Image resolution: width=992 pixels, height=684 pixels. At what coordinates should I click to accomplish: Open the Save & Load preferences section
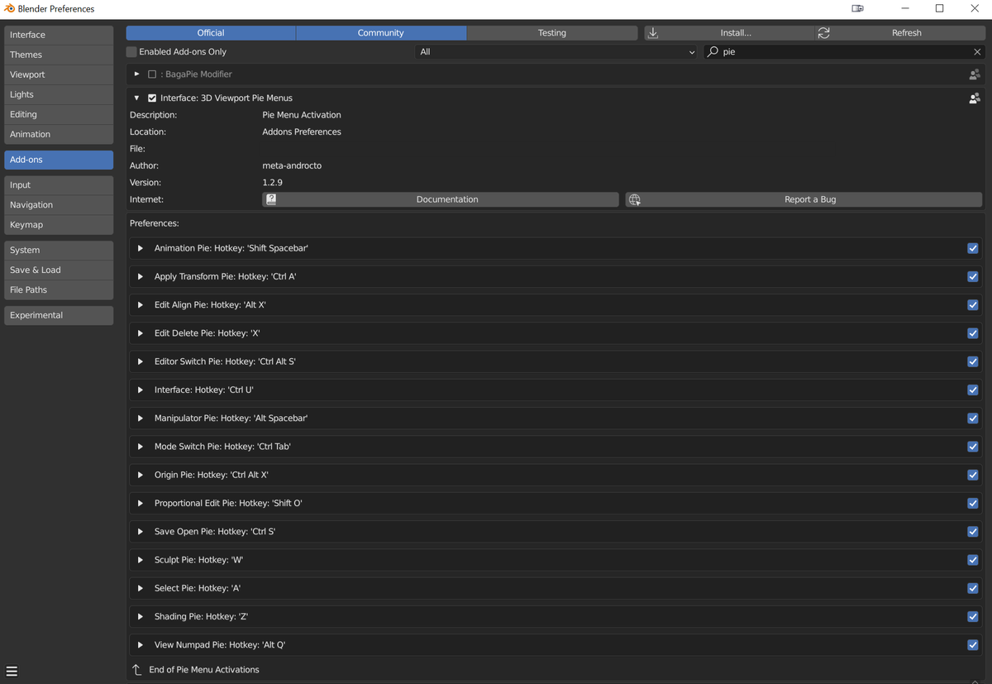pos(59,270)
